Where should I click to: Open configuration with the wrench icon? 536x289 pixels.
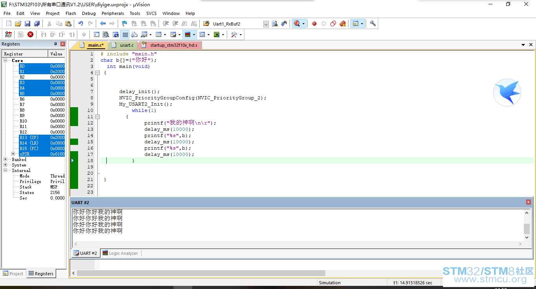point(373,24)
